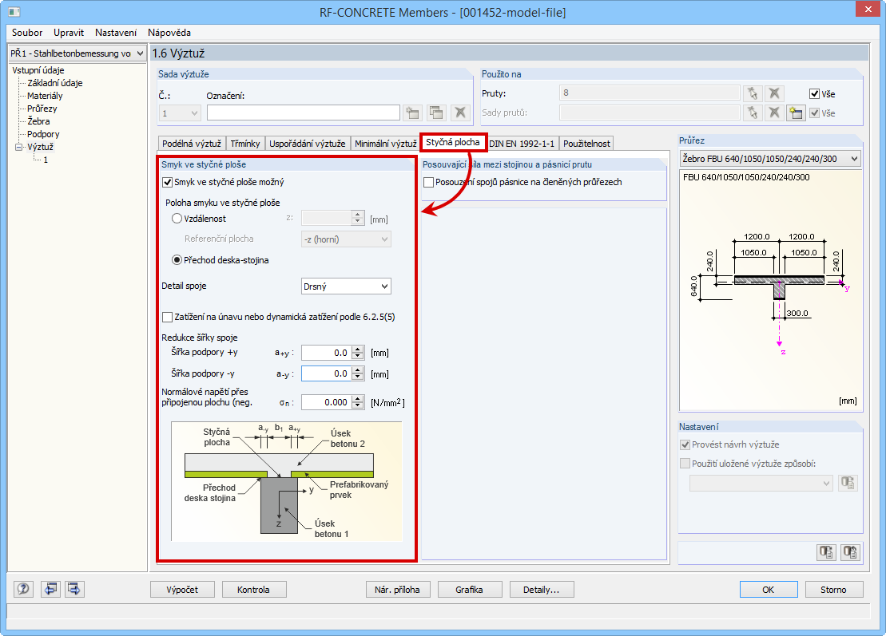
Task: Click the 'Šířka podpory +y' value field
Action: point(327,353)
